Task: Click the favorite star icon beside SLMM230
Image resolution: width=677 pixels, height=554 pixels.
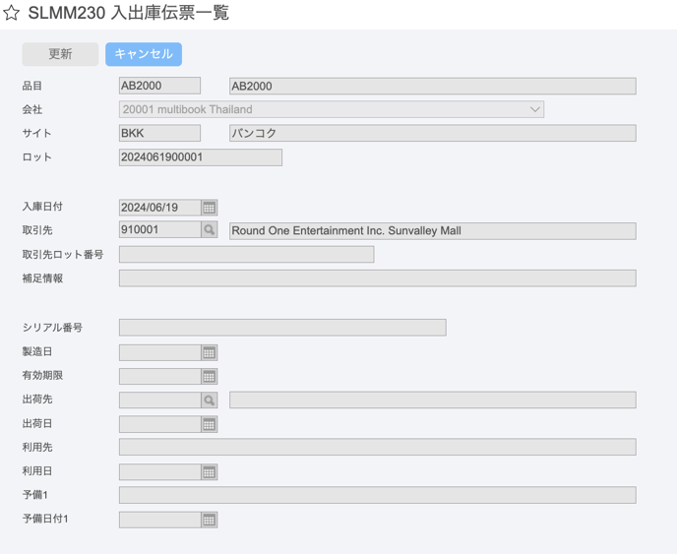Action: coord(11,13)
